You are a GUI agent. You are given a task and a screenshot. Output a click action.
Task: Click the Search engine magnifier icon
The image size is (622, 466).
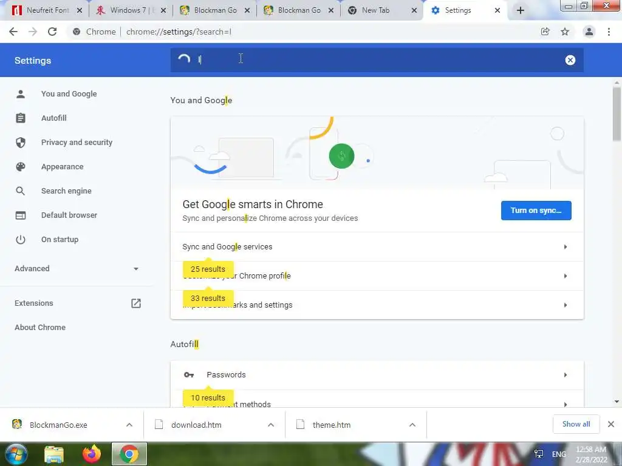tap(21, 191)
